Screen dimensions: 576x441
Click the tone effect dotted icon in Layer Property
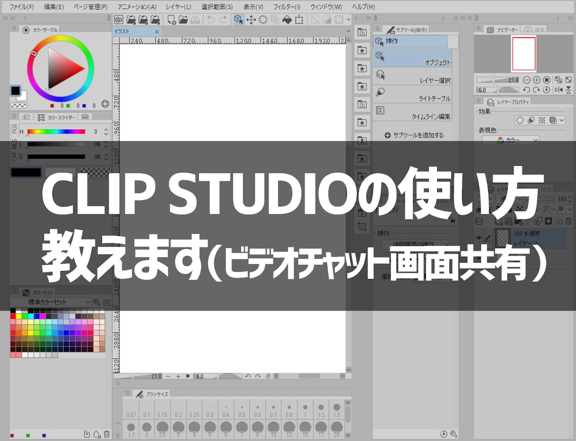[x=542, y=120]
